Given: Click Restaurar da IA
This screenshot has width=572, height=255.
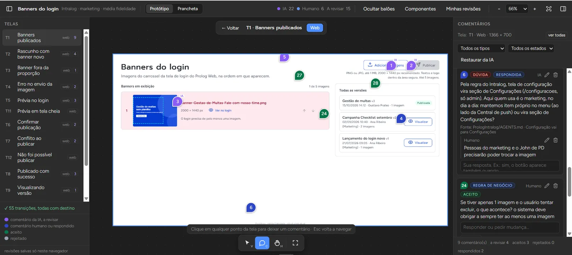Looking at the screenshot, I should [477, 60].
